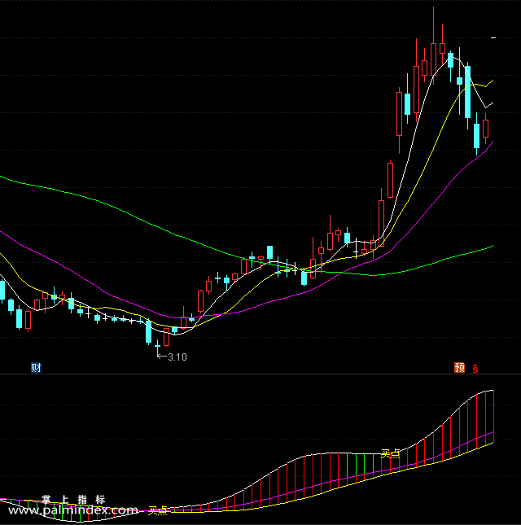
Task: Click the blue 财 financial info icon
Action: point(36,368)
